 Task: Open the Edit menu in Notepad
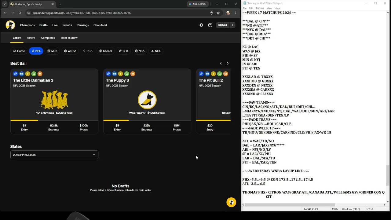point(251,8)
